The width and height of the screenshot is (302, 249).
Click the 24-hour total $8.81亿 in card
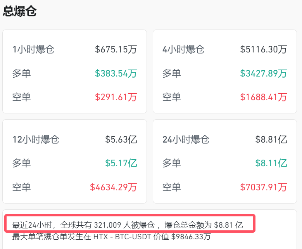pyautogui.click(x=271, y=139)
